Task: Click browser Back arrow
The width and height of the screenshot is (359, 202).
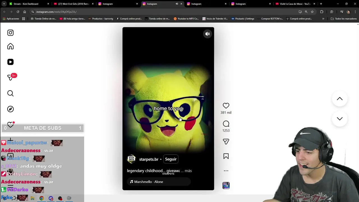Action: [x=4, y=12]
